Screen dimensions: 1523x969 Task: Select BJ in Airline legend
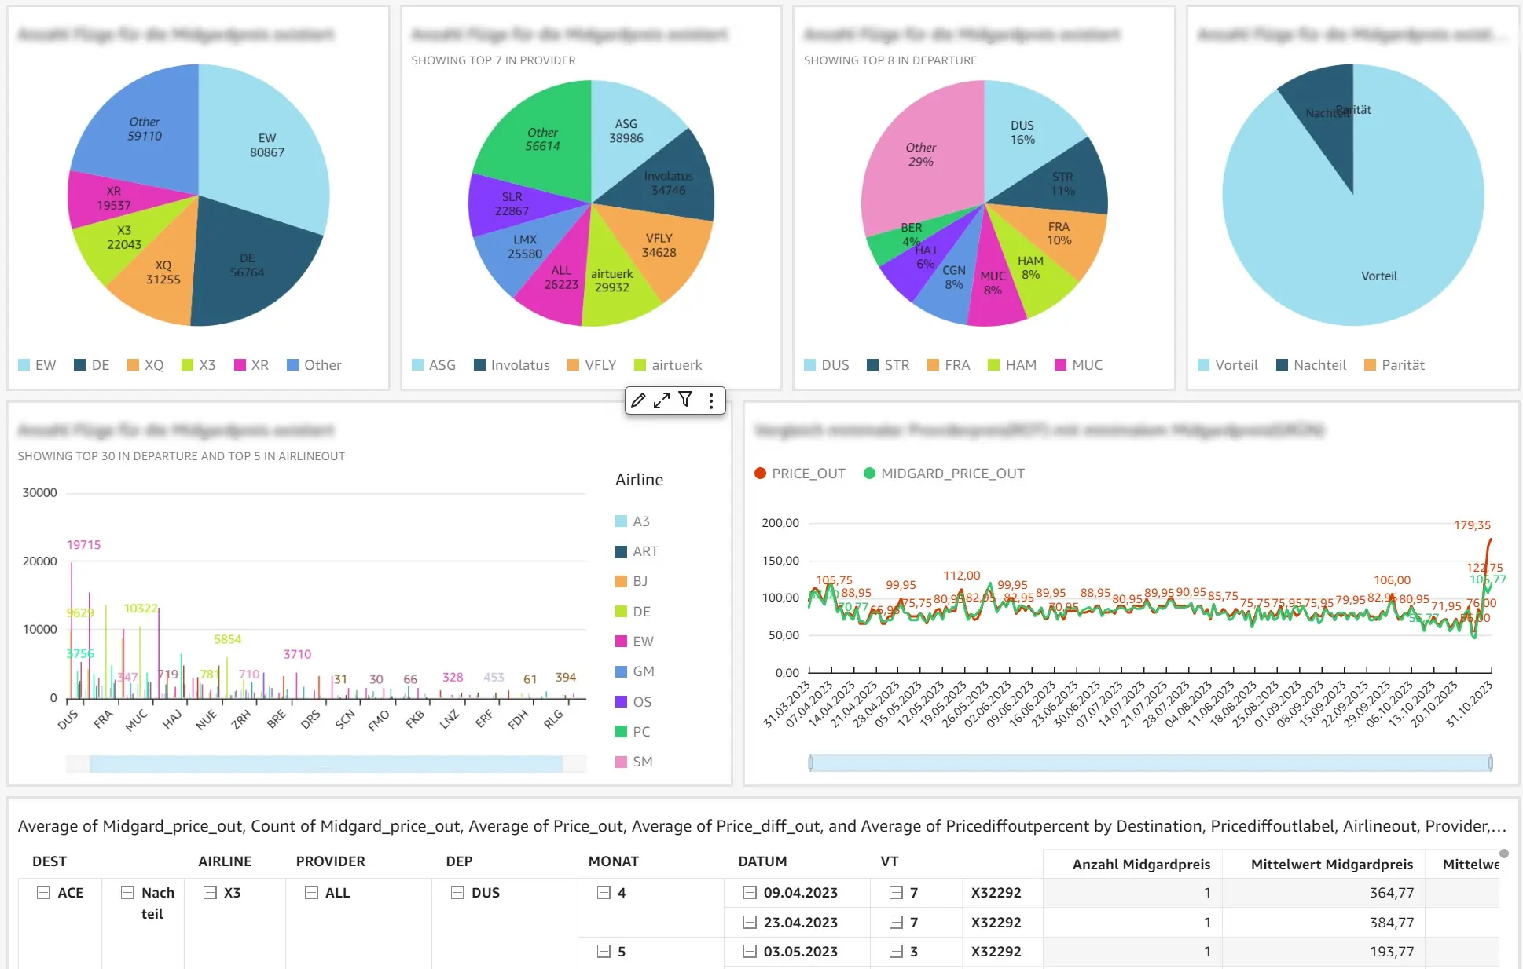[632, 581]
